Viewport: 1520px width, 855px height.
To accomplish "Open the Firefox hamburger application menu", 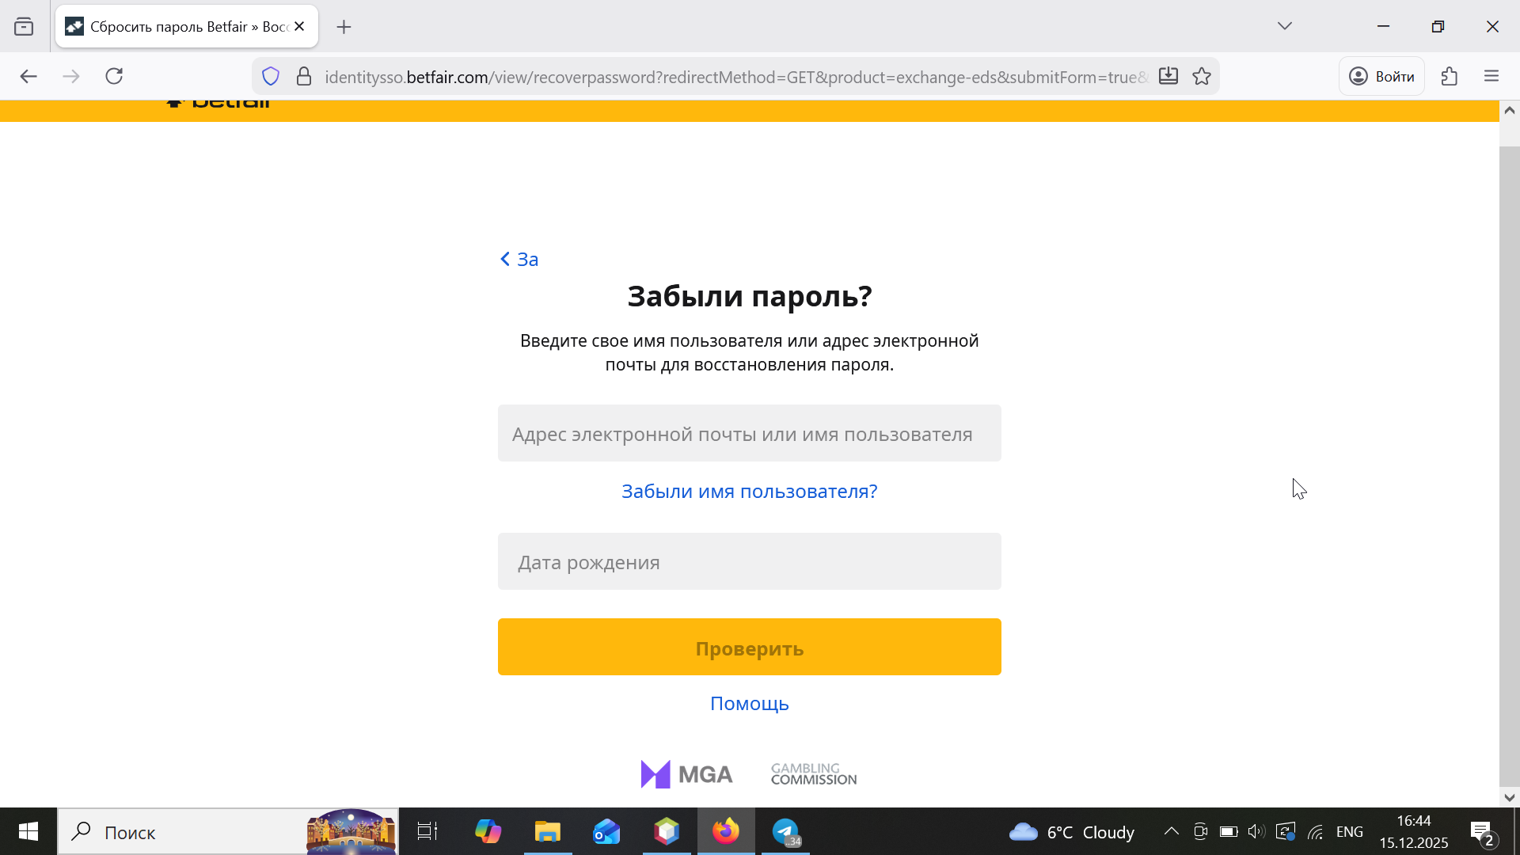I will point(1491,77).
